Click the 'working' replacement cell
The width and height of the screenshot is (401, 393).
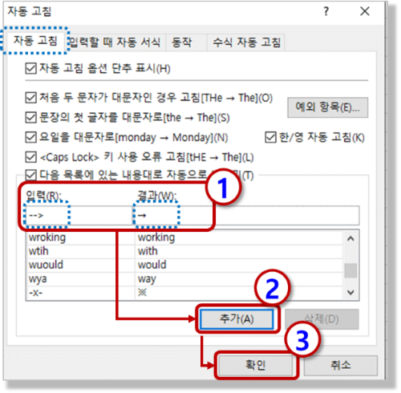239,237
